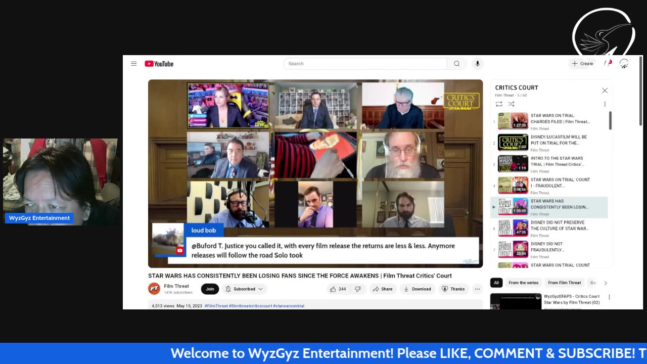This screenshot has width=647, height=364.
Task: Open the #filmthreatcriticscourt hashtag
Action: (x=250, y=306)
